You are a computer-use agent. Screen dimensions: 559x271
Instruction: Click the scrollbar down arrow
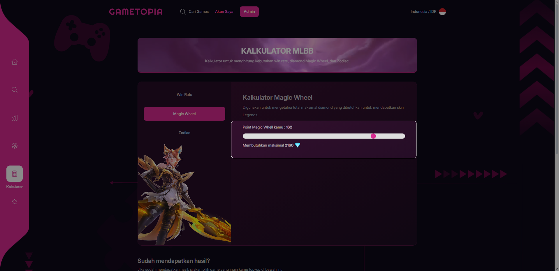point(557,269)
